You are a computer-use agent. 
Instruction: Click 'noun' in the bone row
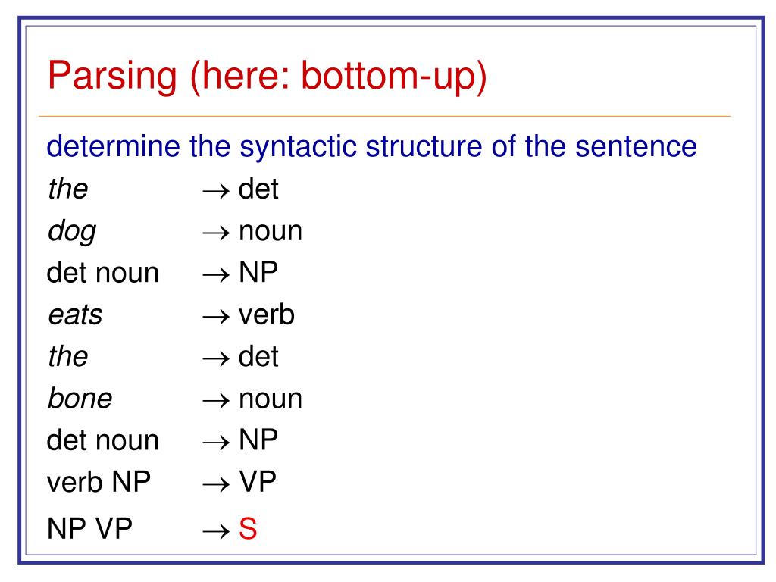click(x=271, y=399)
